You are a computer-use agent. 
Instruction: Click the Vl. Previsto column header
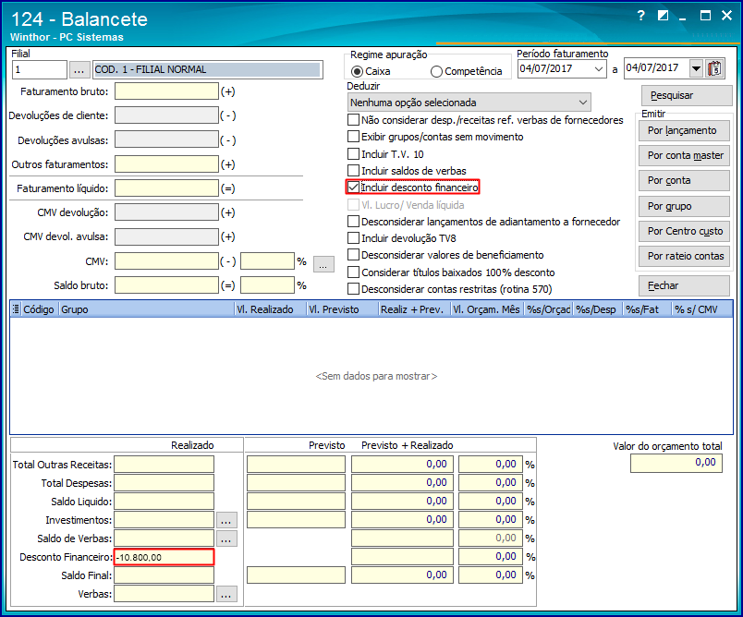coord(342,309)
